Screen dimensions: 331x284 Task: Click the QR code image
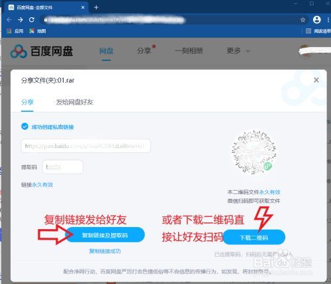click(254, 152)
